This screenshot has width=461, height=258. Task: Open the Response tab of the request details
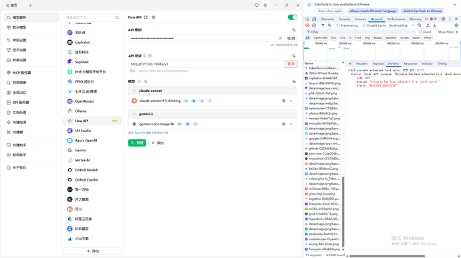click(410, 63)
